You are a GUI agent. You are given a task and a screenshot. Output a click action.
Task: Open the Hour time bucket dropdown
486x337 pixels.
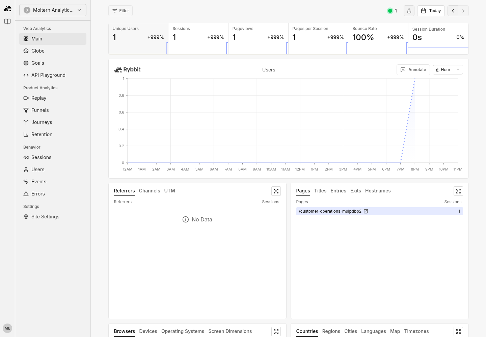pos(448,70)
